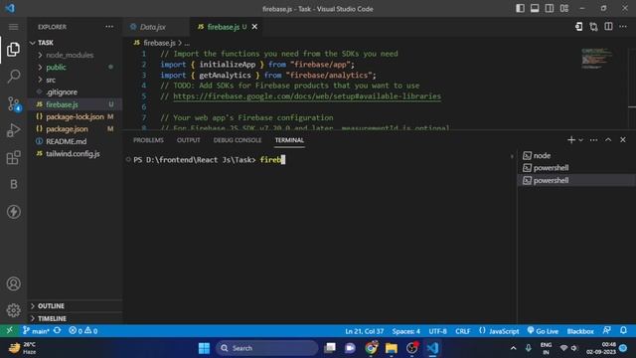Open editor more actions ellipsis
This screenshot has width=636, height=358.
pyautogui.click(x=623, y=27)
